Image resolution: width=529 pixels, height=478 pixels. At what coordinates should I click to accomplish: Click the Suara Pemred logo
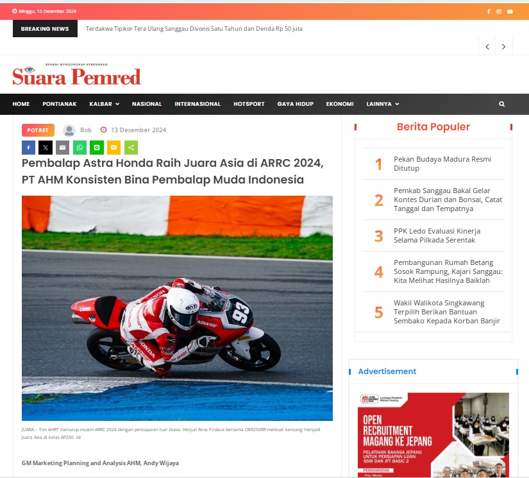pyautogui.click(x=76, y=74)
